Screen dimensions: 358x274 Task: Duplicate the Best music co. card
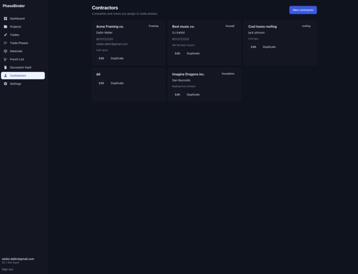coord(193,54)
